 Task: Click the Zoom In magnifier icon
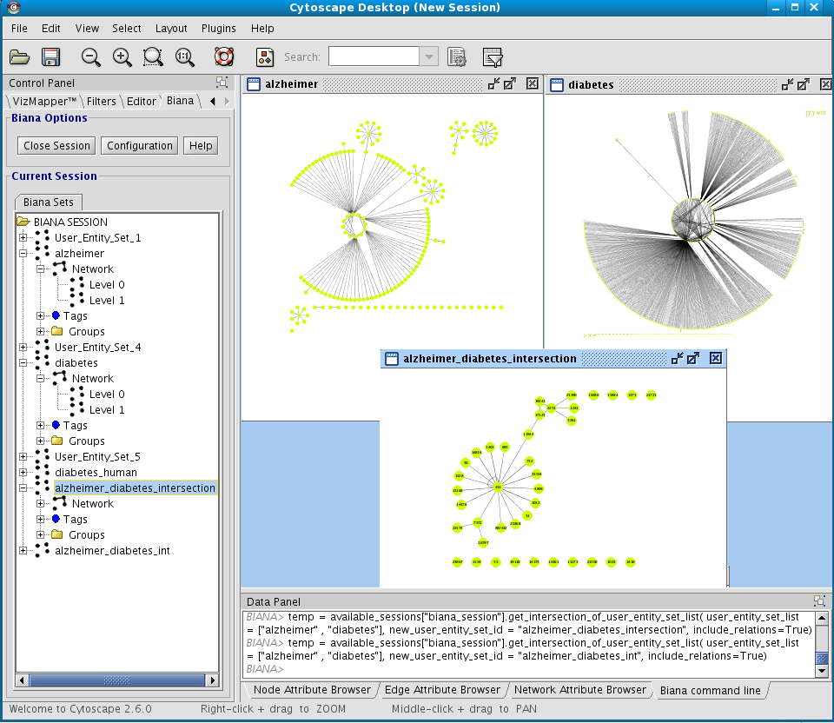click(x=122, y=57)
